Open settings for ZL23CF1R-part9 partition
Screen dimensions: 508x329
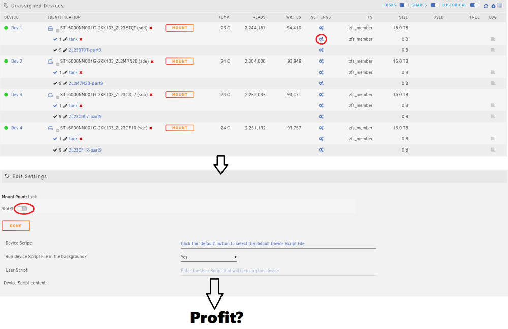321,150
